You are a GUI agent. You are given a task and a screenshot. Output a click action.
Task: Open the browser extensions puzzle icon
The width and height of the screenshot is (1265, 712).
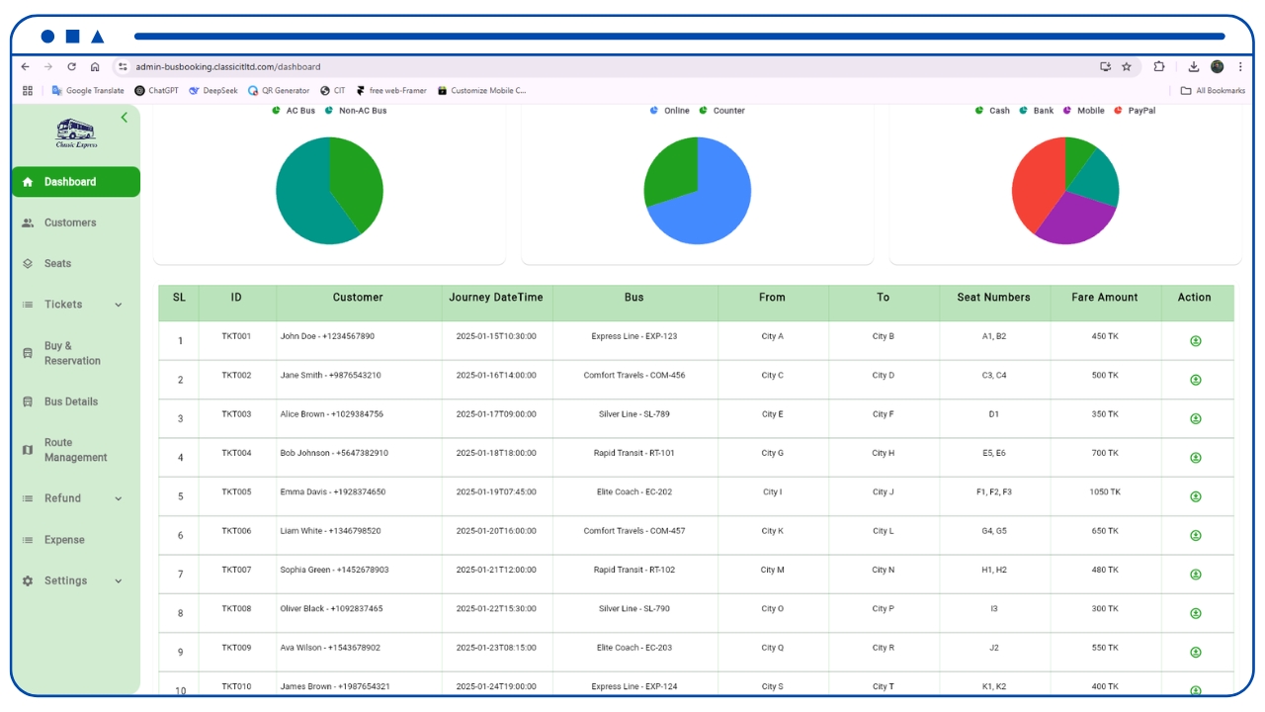click(x=1159, y=67)
